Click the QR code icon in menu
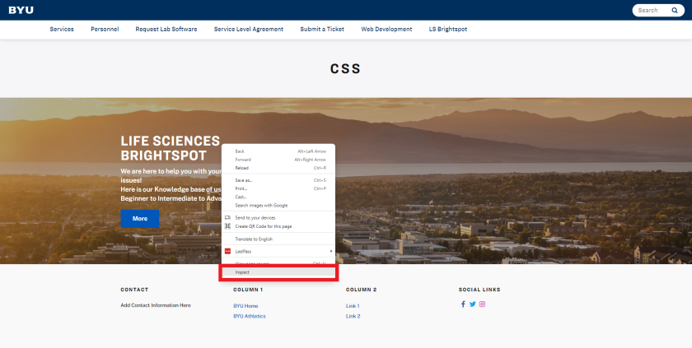 [228, 226]
